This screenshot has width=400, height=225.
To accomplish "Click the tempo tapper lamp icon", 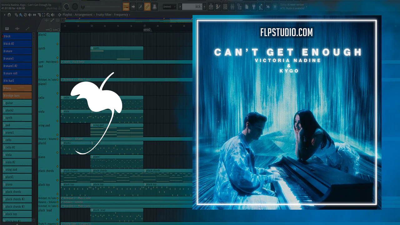I will pyautogui.click(x=261, y=7).
